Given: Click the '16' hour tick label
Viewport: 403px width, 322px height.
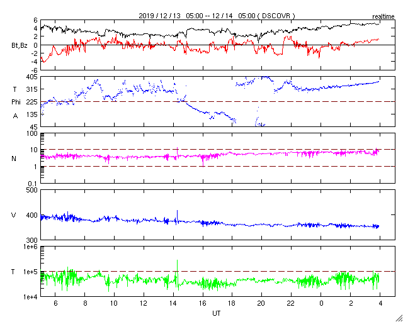Looking at the screenshot, I should [203, 303].
